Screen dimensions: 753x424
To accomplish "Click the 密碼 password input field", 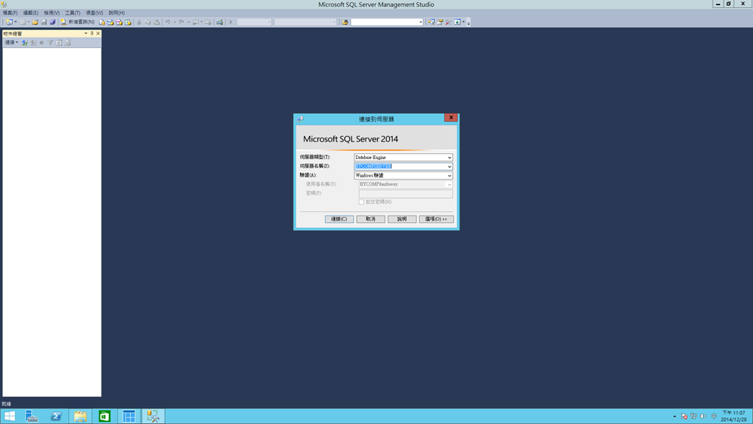I will point(405,194).
